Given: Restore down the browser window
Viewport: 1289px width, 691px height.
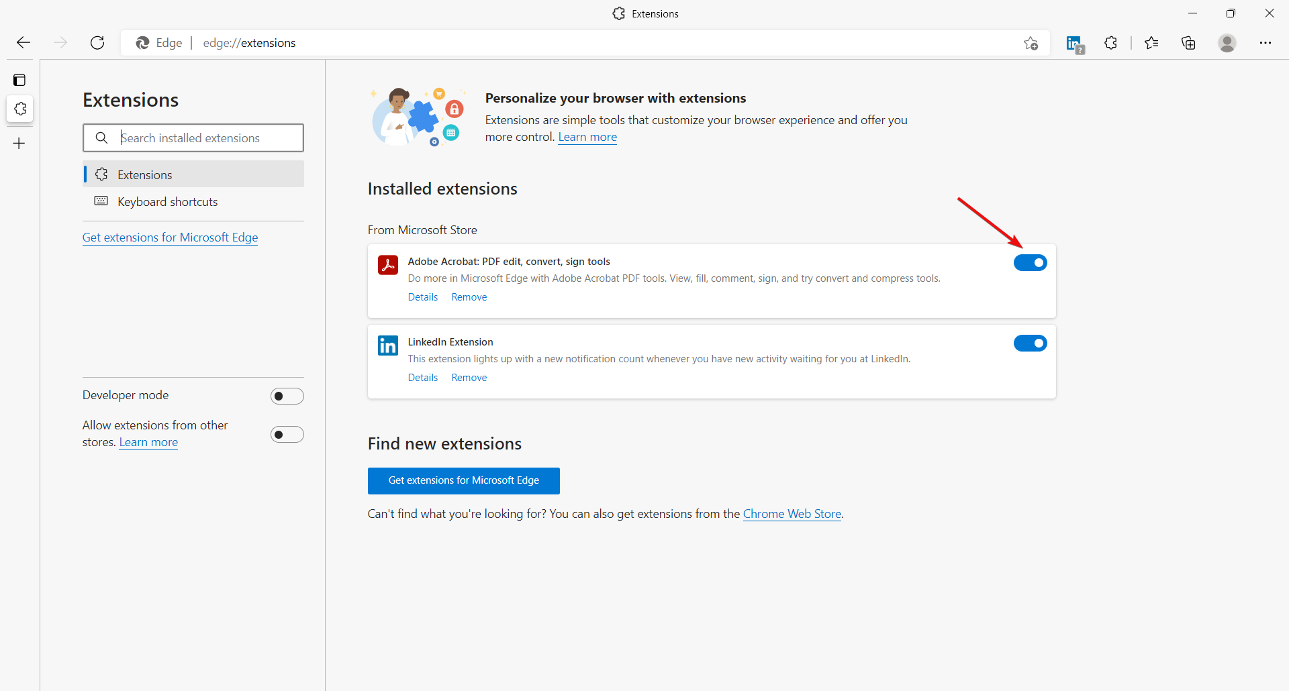Looking at the screenshot, I should tap(1231, 13).
